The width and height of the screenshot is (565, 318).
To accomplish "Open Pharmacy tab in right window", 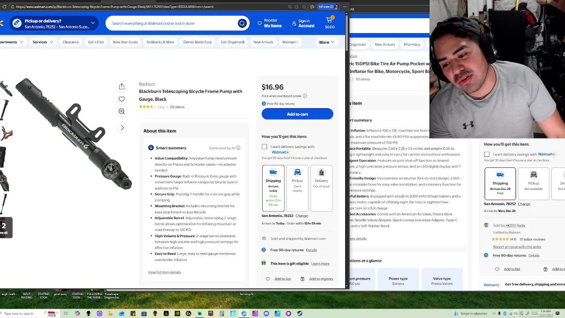I will point(412,45).
